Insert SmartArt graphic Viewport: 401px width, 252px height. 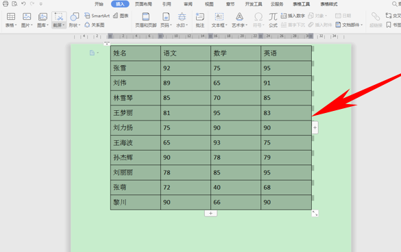point(97,16)
